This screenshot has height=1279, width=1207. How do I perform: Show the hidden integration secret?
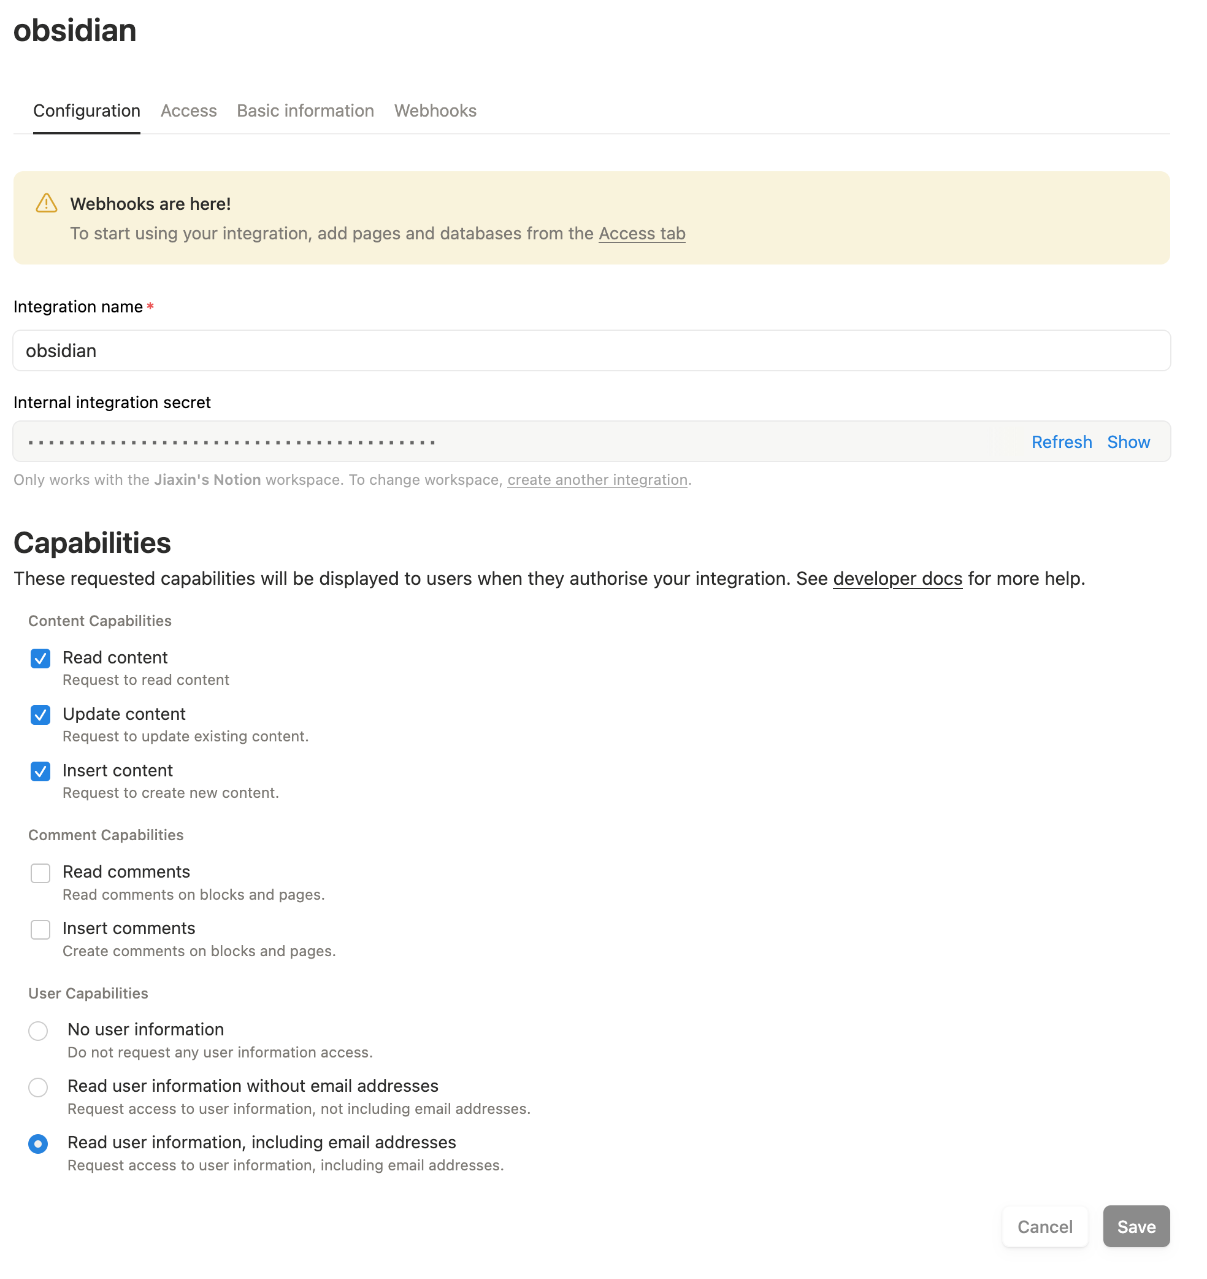(x=1128, y=442)
